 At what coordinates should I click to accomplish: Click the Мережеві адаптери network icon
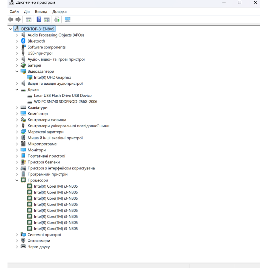click(23, 132)
